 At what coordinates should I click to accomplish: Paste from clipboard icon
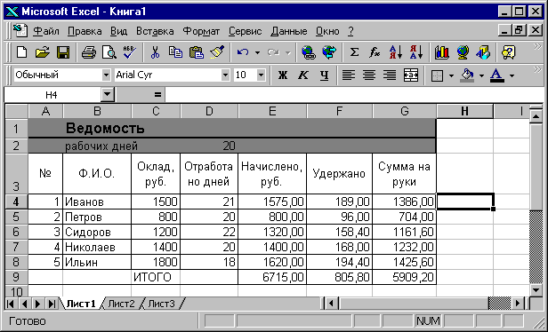(196, 52)
